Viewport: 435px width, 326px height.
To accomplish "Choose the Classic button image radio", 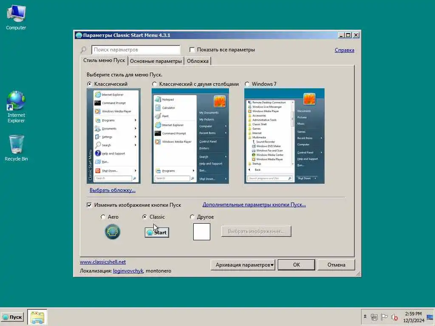I will [144, 217].
